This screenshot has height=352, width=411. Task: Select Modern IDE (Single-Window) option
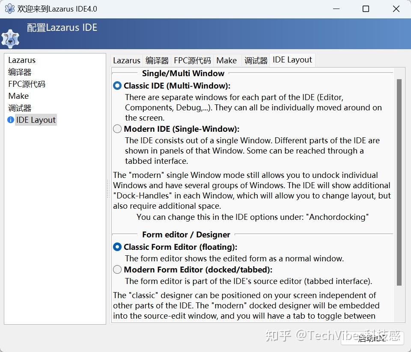click(117, 129)
